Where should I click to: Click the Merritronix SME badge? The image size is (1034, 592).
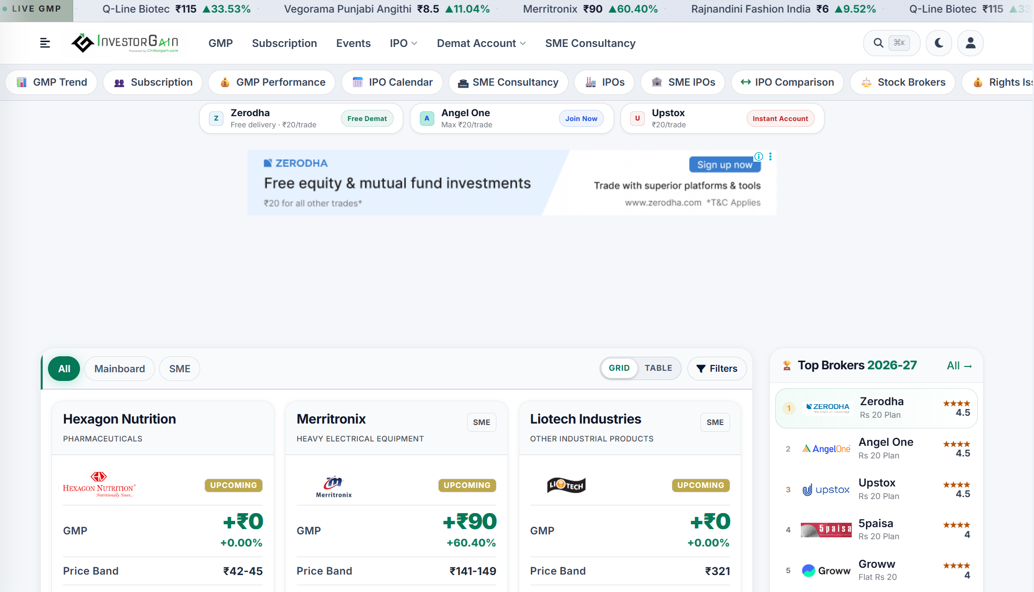tap(481, 422)
